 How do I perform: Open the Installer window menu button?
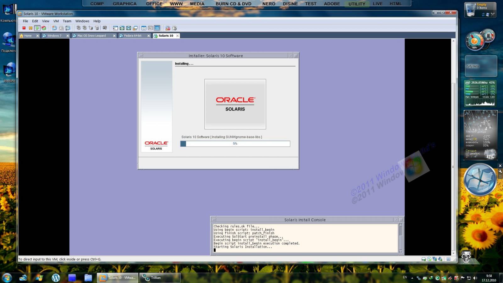(x=141, y=56)
